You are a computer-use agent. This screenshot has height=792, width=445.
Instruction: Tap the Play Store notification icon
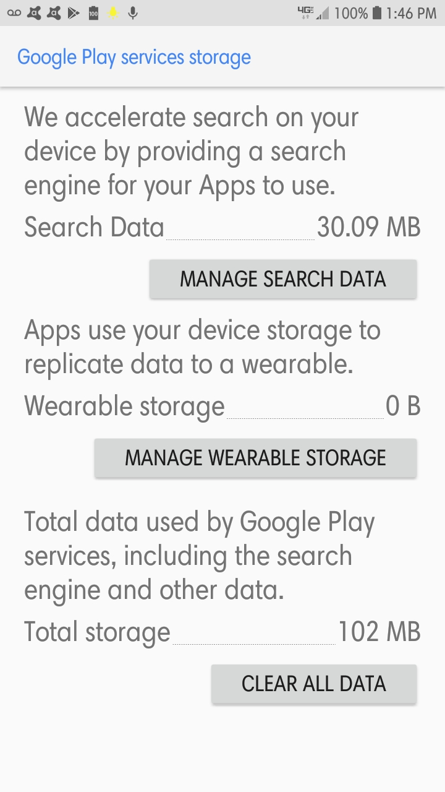(74, 13)
